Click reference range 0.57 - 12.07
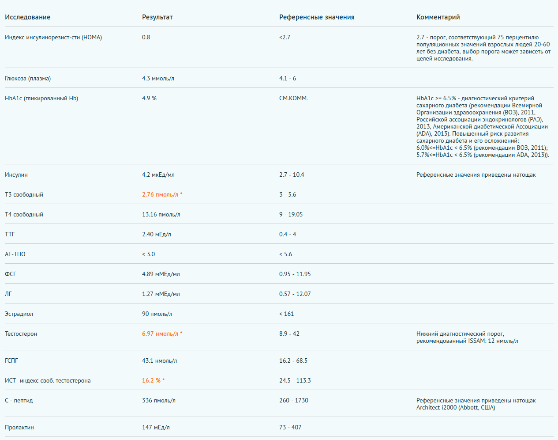 [x=295, y=294]
